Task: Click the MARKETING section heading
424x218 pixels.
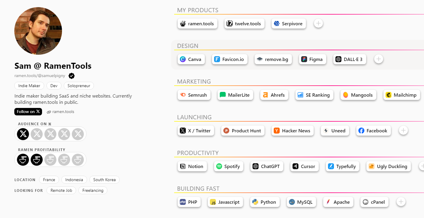Action: [194, 81]
